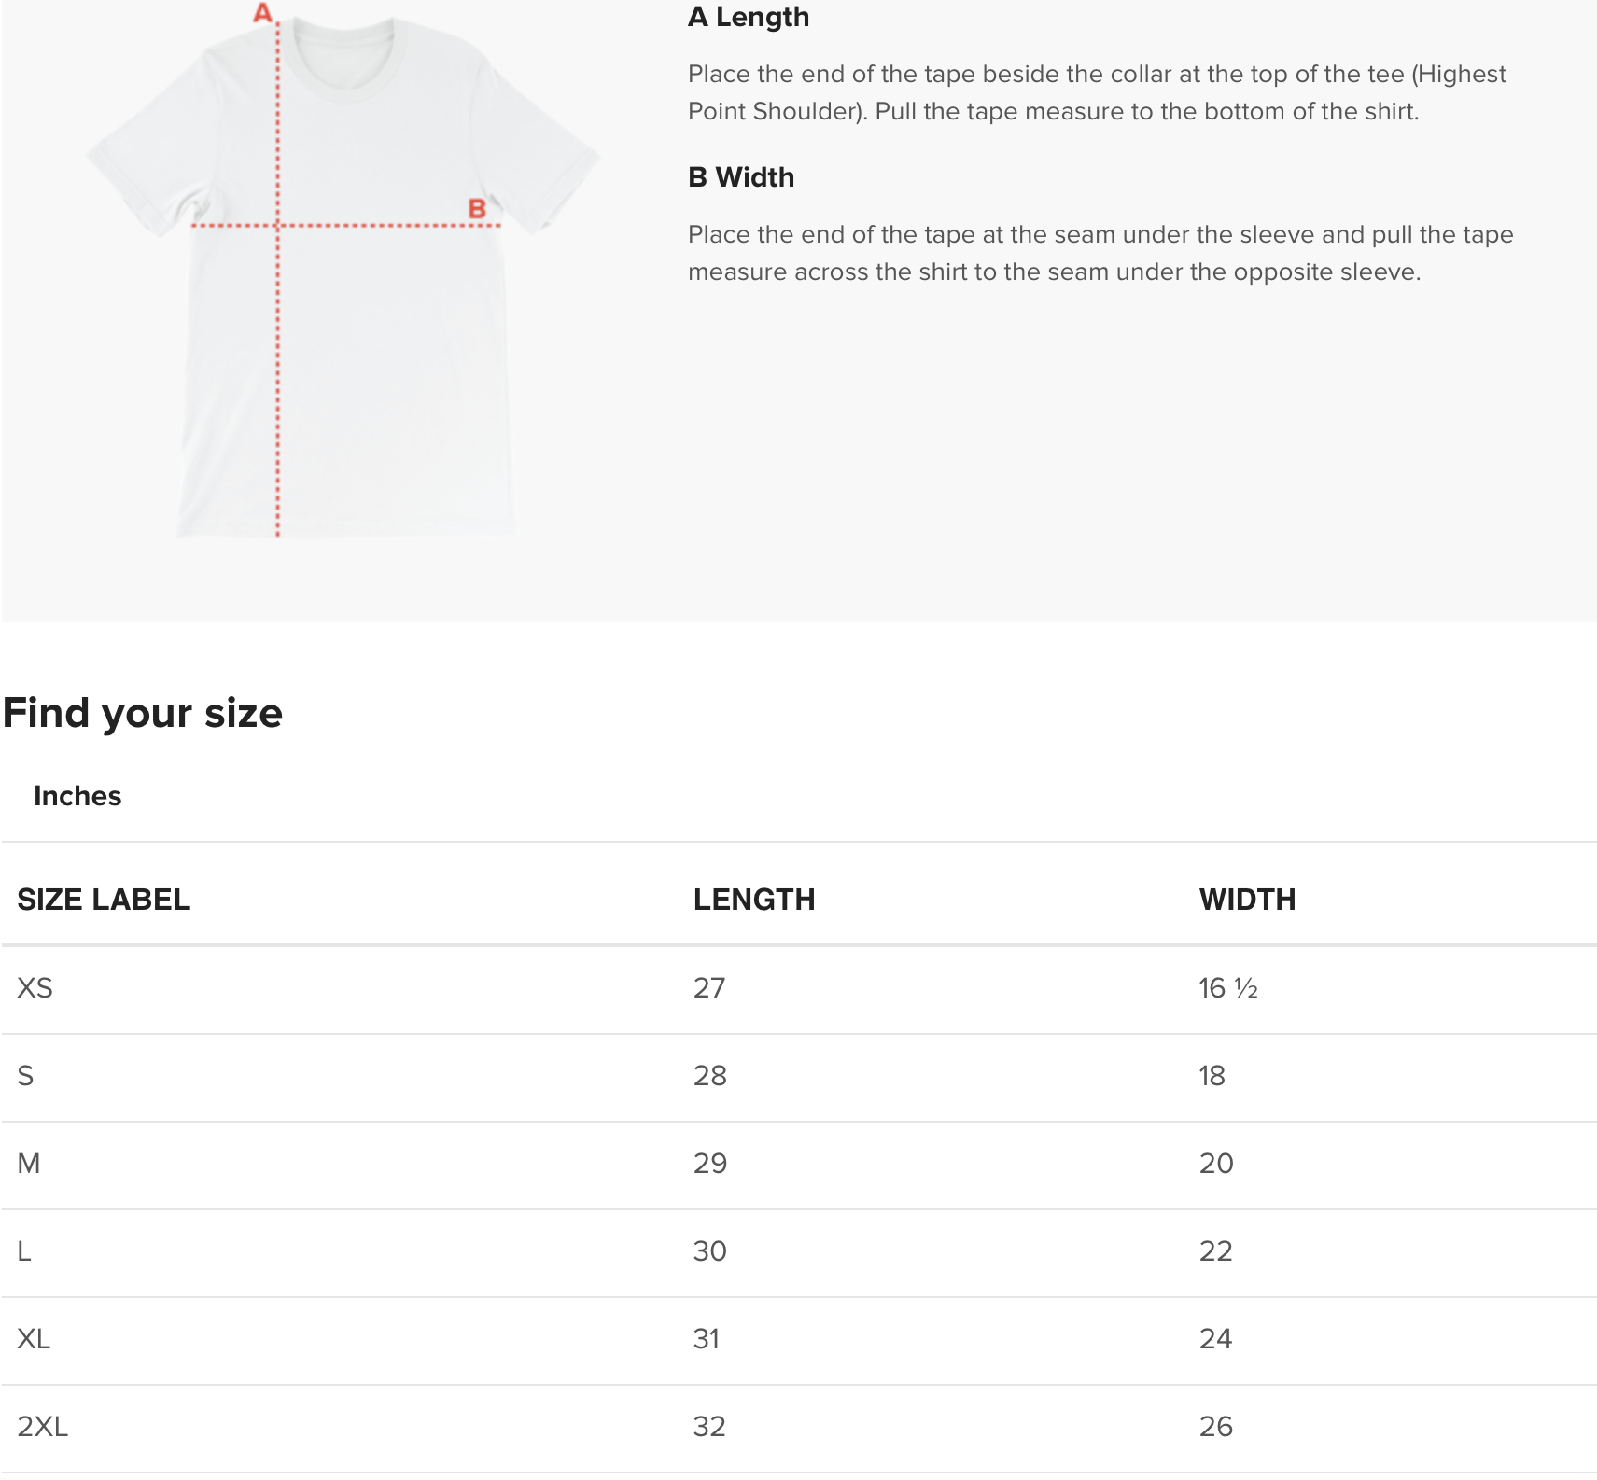
Task: Click the width value 26
Action: click(x=1215, y=1427)
